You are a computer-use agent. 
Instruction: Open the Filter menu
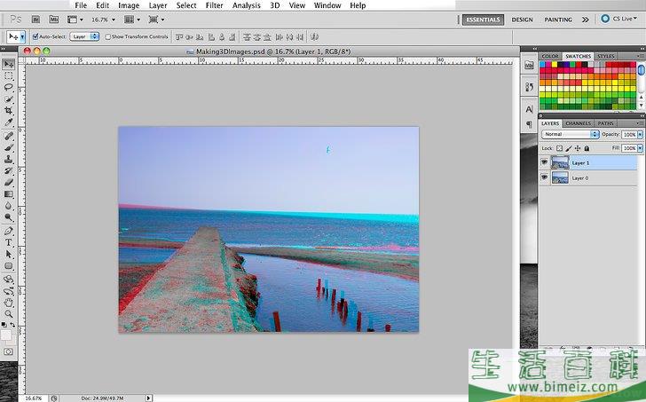(x=214, y=5)
